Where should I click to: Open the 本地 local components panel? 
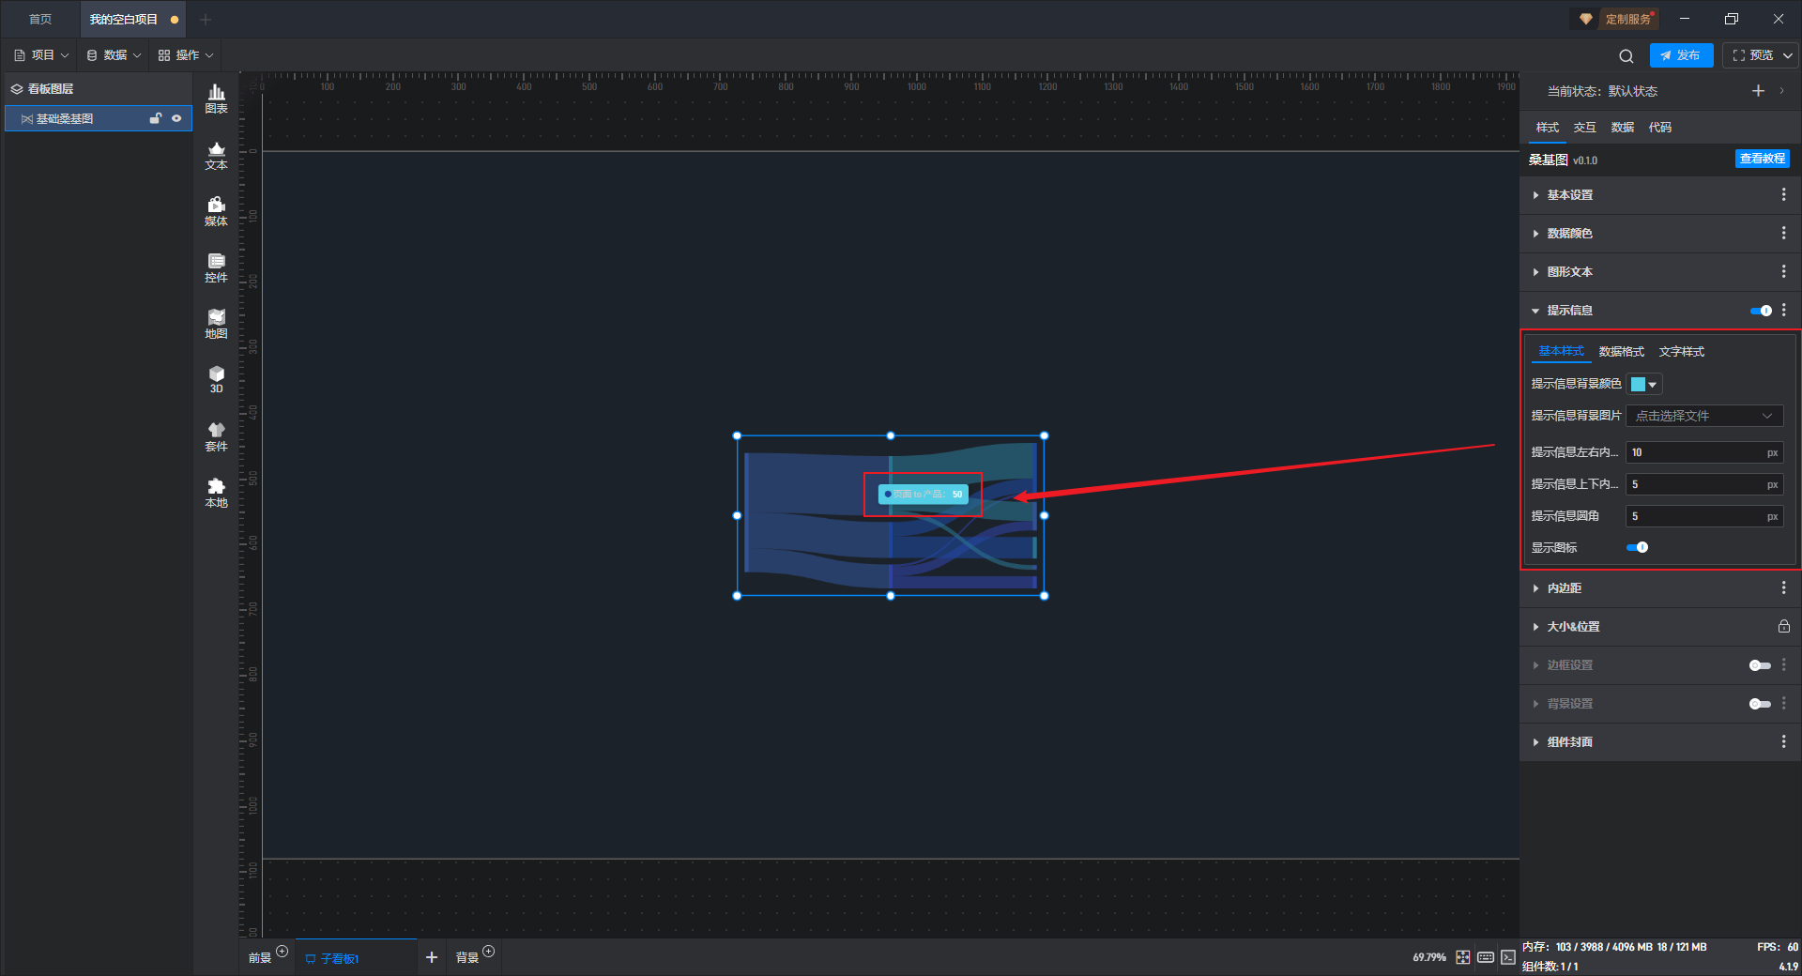point(216,493)
